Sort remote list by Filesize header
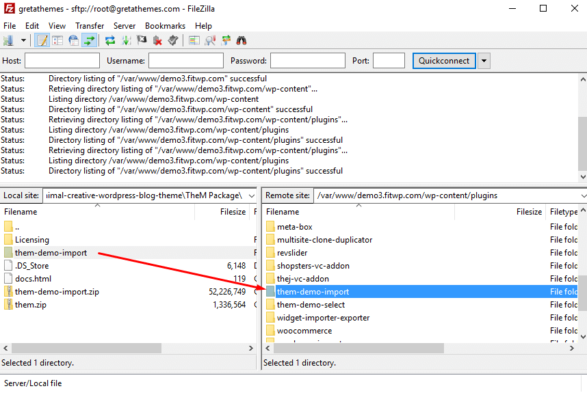This screenshot has width=587, height=395. click(501, 212)
